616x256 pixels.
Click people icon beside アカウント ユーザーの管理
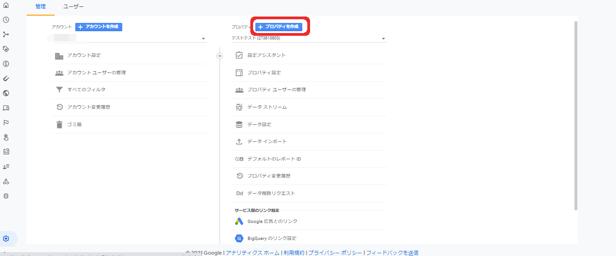click(59, 72)
